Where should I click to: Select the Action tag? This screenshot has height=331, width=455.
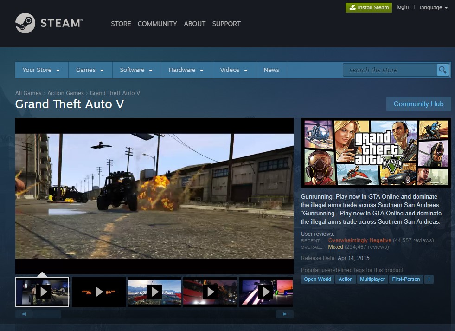346,279
